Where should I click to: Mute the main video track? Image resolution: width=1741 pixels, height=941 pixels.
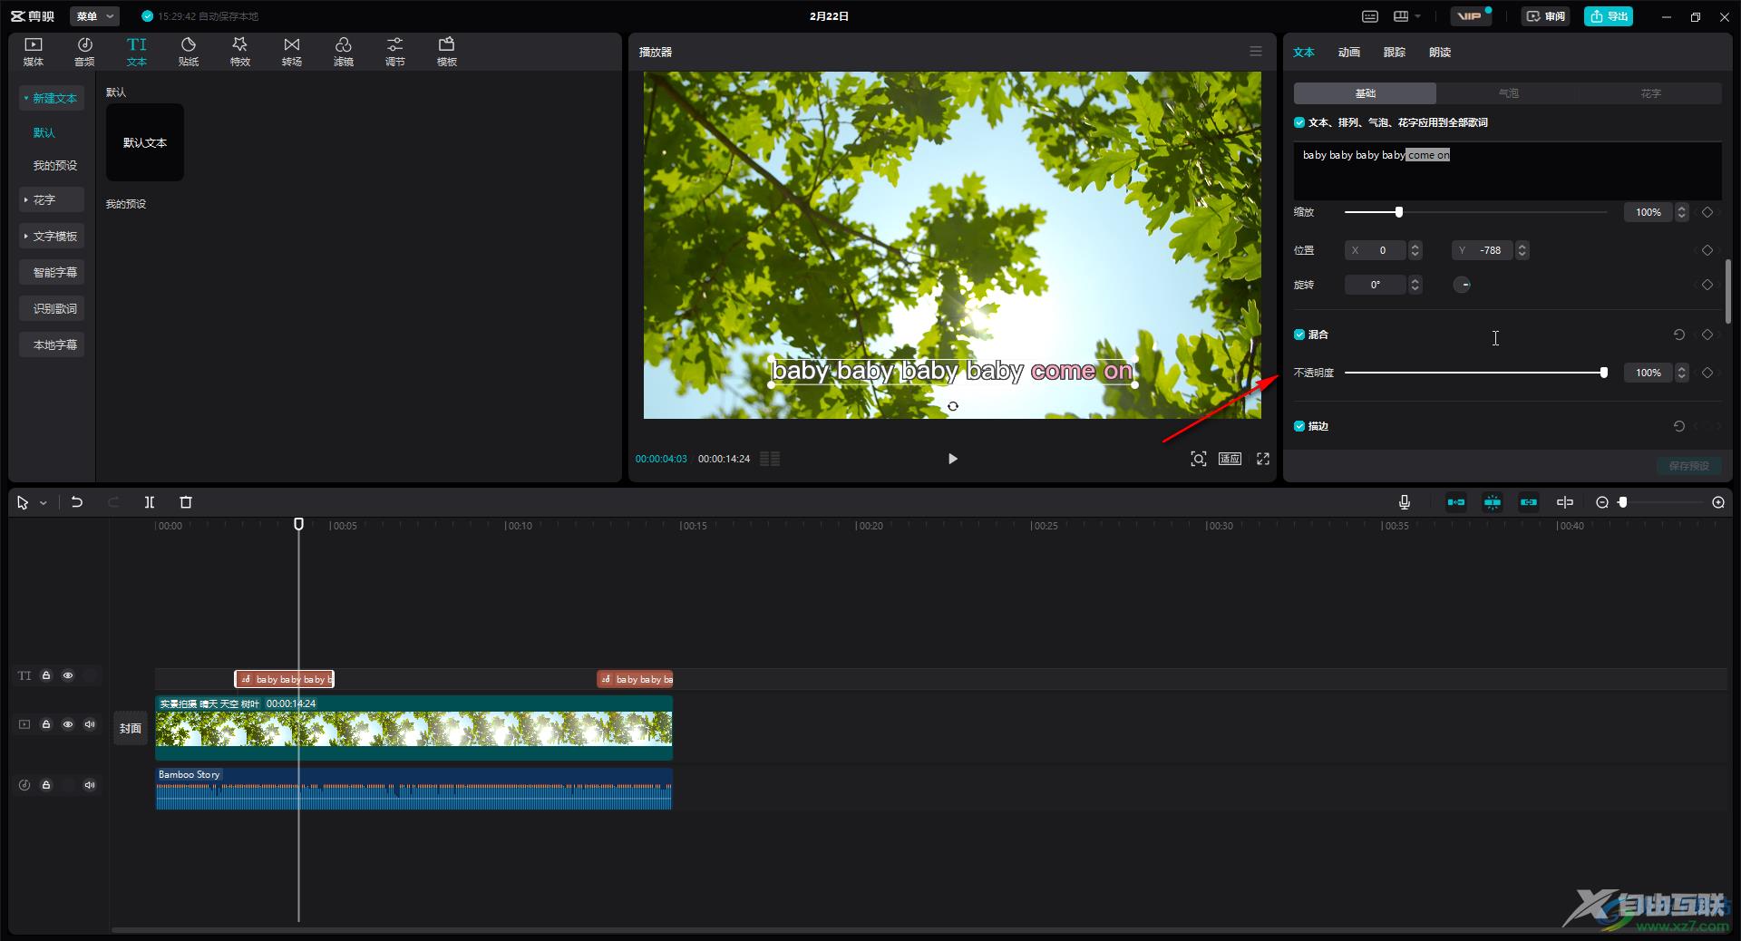(x=90, y=724)
